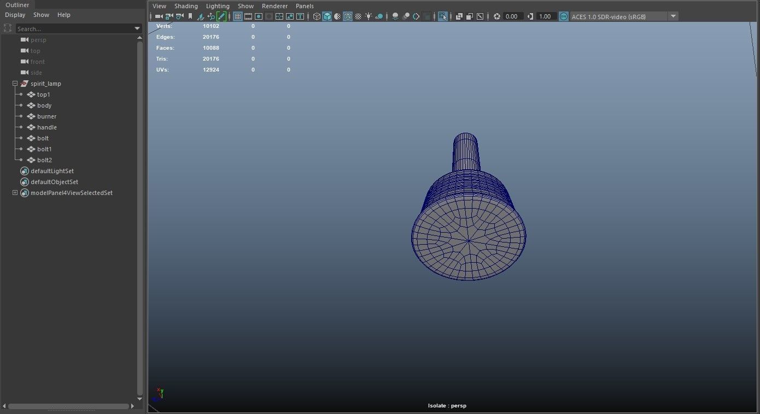
Task: Toggle Isolate Select in panel toolbar
Action: (443, 16)
